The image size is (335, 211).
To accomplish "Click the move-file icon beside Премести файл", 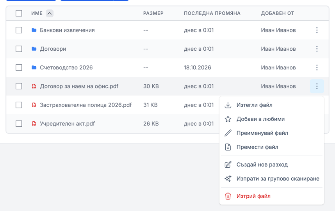I will pos(228,147).
